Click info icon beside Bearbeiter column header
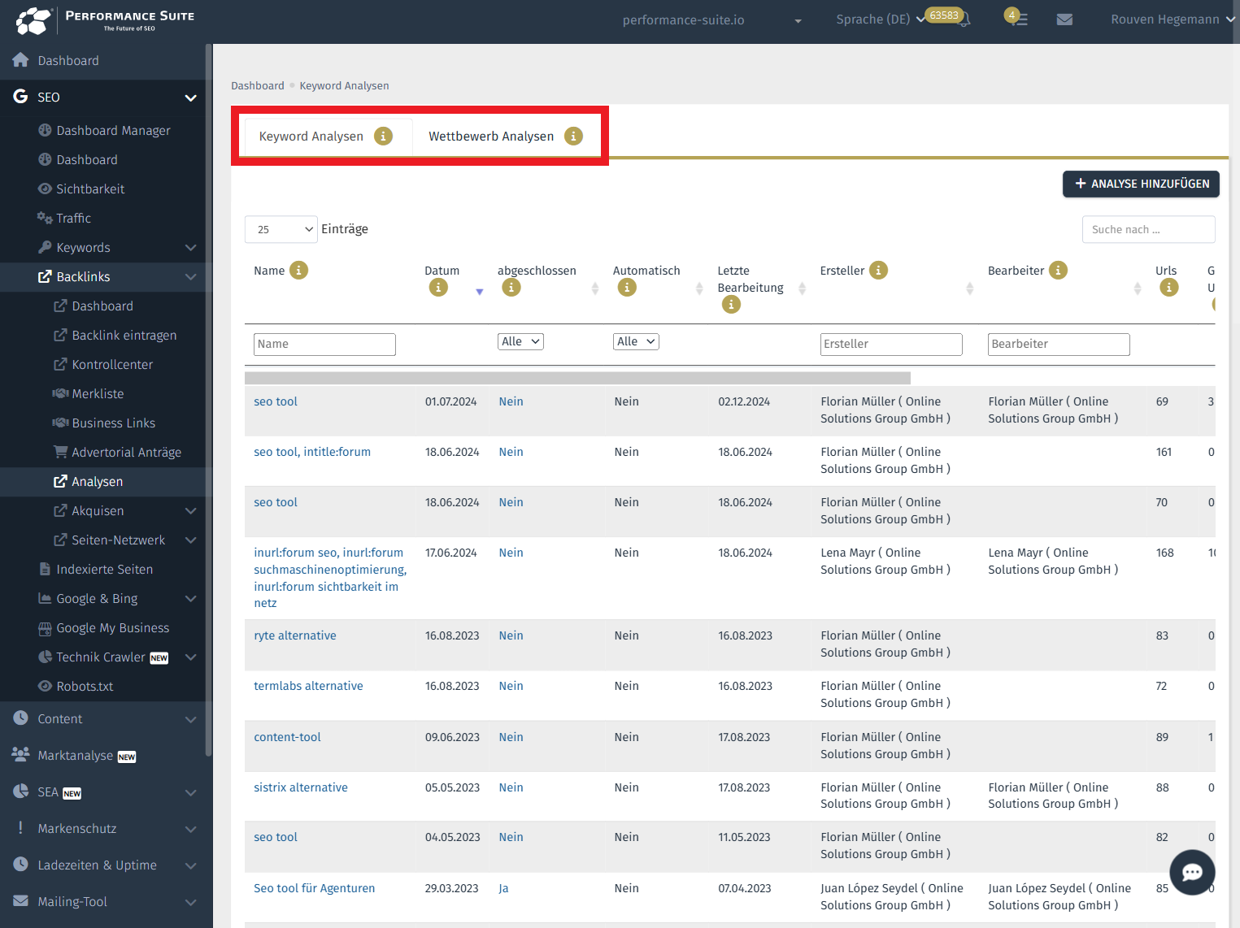The height and width of the screenshot is (928, 1240). pos(1058,271)
